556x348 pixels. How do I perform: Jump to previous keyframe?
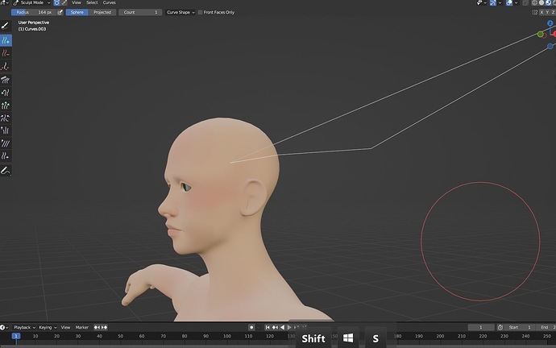coord(275,327)
